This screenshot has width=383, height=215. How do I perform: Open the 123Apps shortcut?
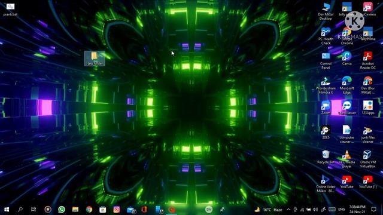tap(368, 107)
